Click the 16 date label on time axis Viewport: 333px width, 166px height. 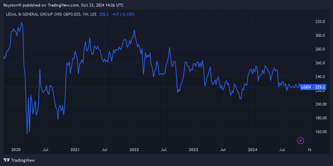tap(309, 150)
